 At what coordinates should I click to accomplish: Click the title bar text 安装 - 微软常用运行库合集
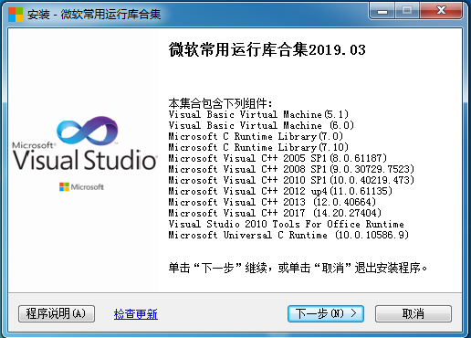(94, 15)
